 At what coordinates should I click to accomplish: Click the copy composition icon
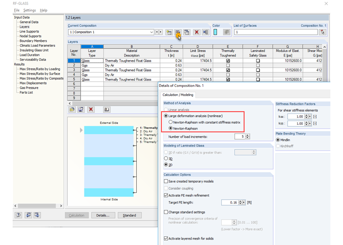point(186,32)
